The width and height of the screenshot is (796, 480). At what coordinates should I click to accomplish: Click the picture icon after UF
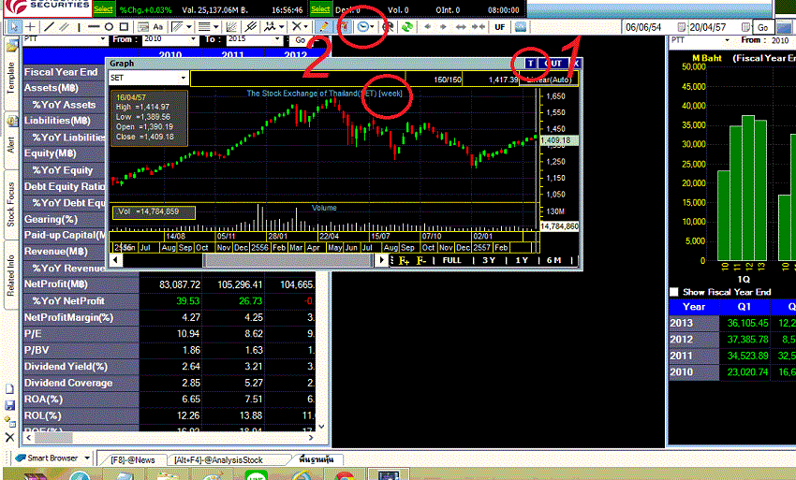(521, 27)
